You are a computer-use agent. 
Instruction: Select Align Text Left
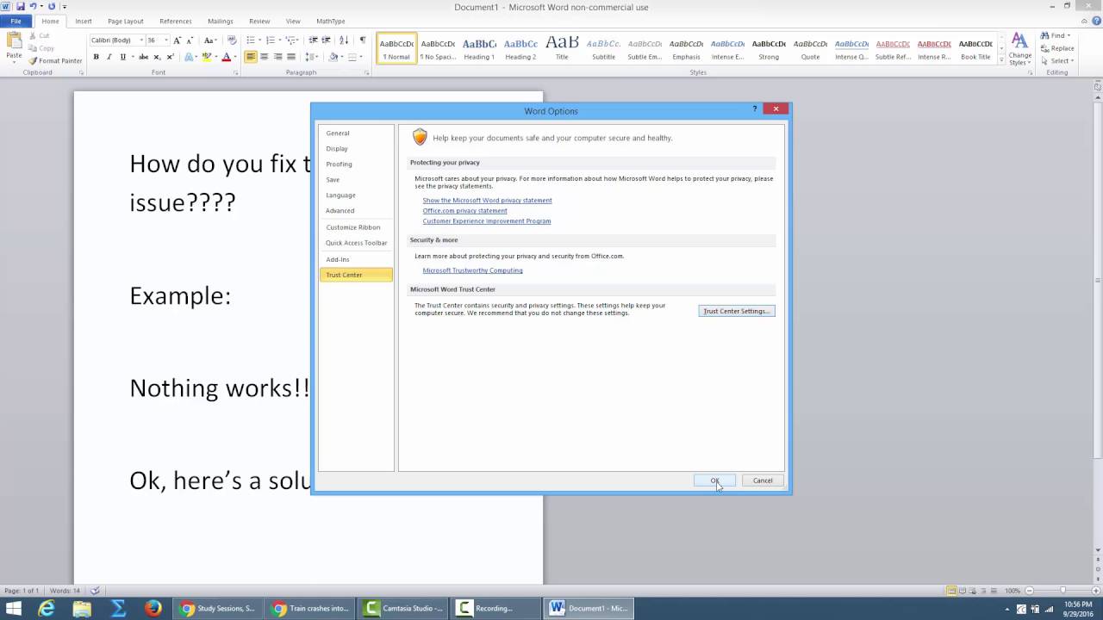point(251,57)
